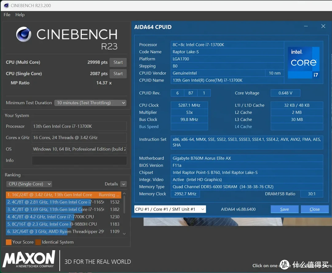Click the Motherboard value Gigabyte B760M Aorus Elite AX
This screenshot has height=273, width=332.
click(x=247, y=158)
